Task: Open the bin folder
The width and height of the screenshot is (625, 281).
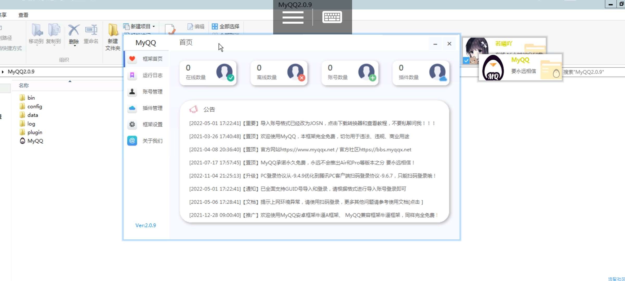Action: point(27,98)
